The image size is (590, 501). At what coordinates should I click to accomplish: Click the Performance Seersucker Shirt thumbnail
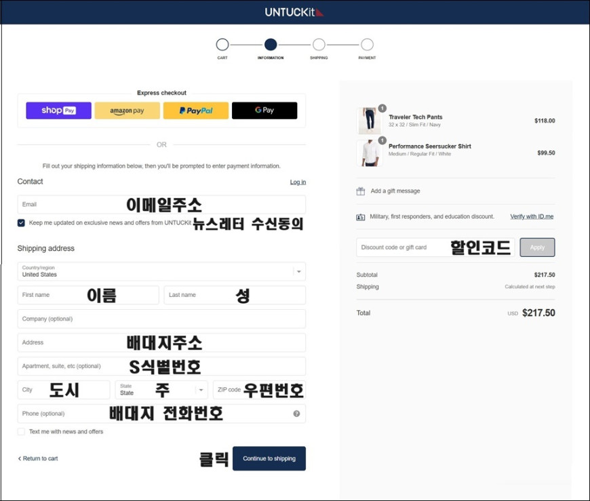tap(369, 153)
